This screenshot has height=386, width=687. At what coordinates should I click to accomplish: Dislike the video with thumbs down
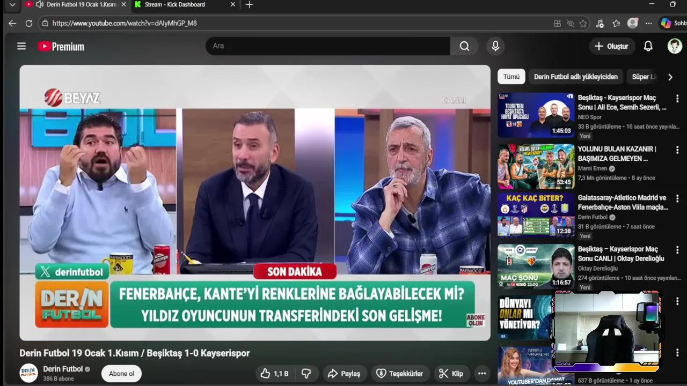point(306,374)
